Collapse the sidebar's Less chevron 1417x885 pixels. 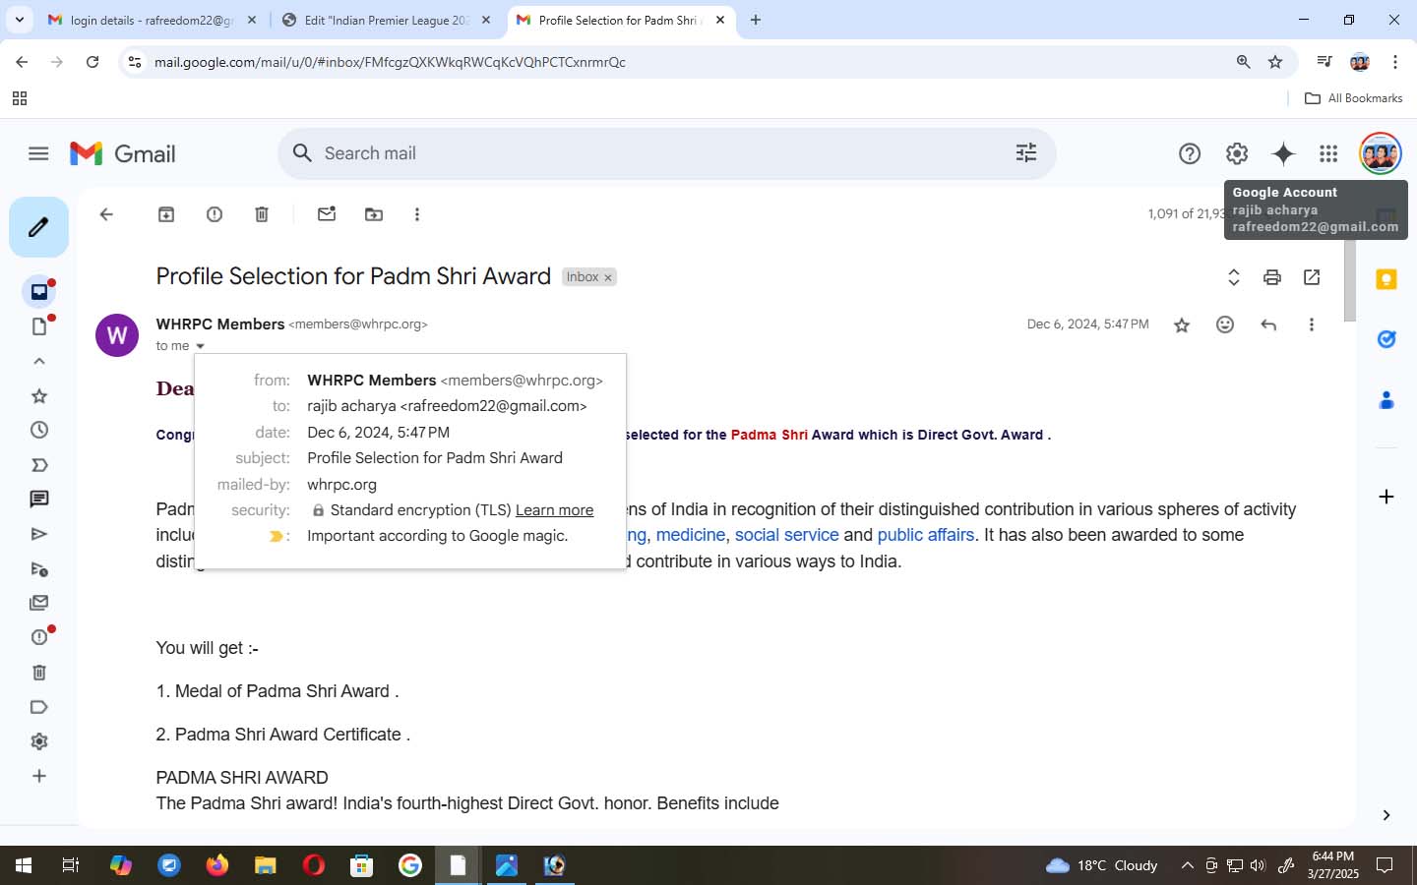(39, 361)
